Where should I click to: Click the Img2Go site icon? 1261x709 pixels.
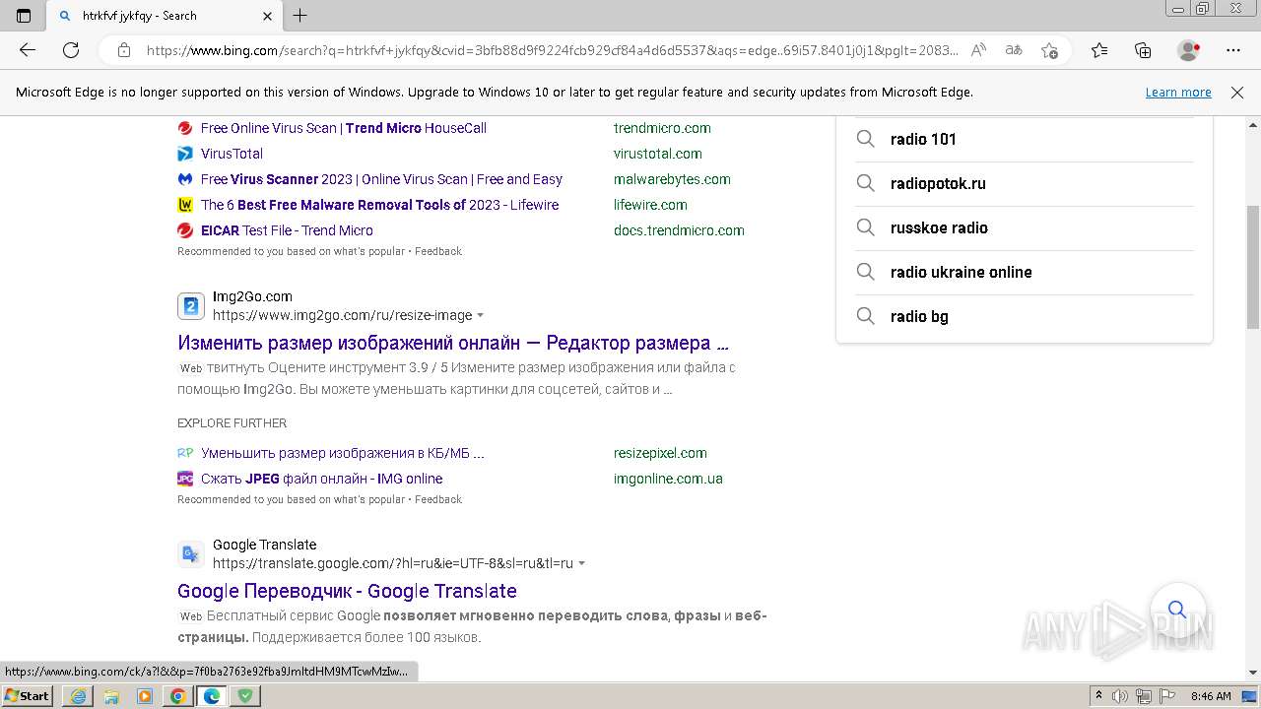pyautogui.click(x=191, y=306)
